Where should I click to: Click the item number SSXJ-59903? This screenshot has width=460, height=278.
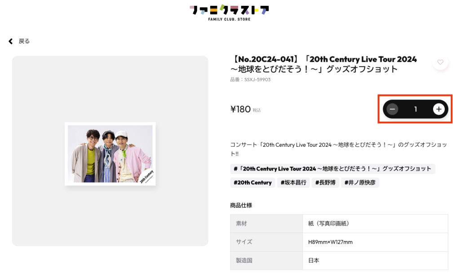pyautogui.click(x=250, y=80)
